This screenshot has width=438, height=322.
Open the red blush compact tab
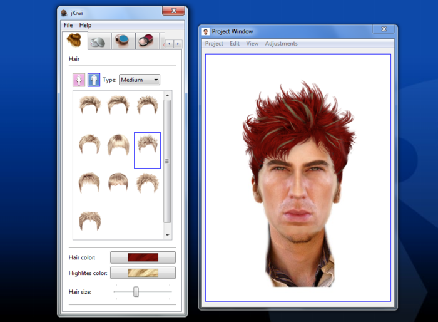tap(147, 41)
